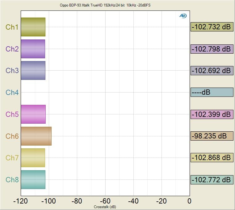Select the Ch2 purple crosstalk bar
235x210 pixels.
pos(33,49)
